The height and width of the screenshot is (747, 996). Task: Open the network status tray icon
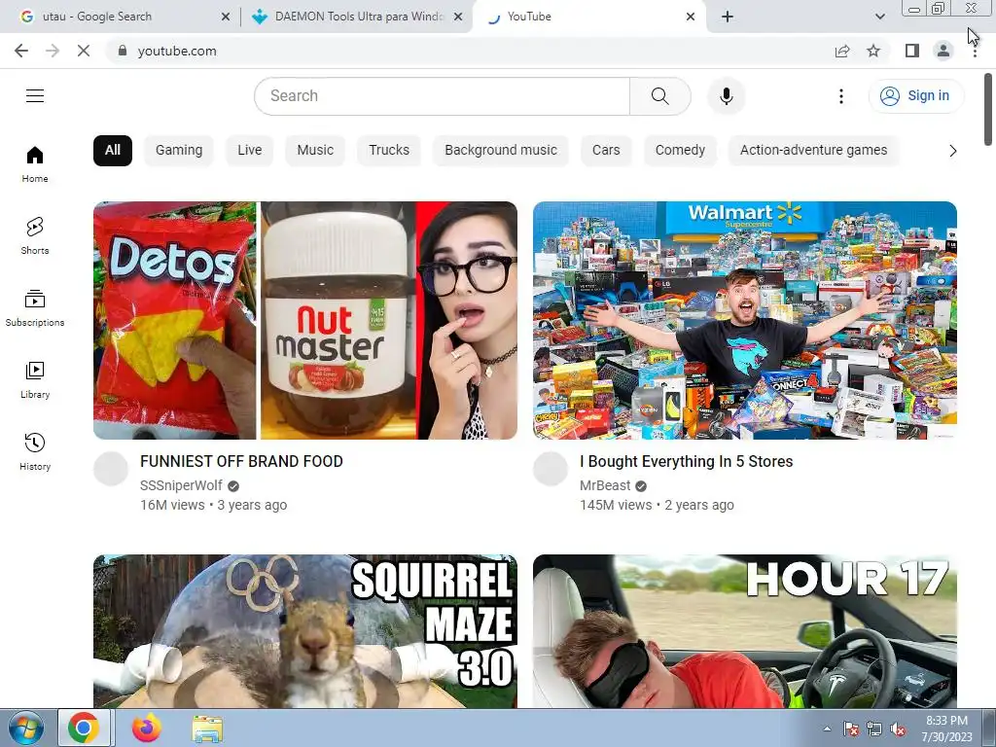click(x=874, y=729)
